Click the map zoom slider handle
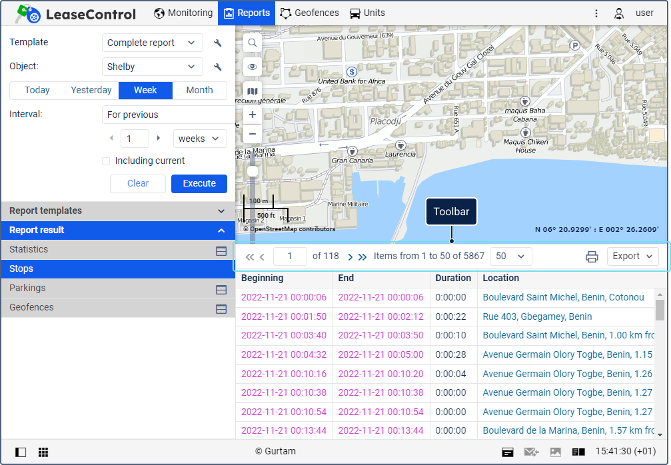The width and height of the screenshot is (671, 465). tap(253, 172)
